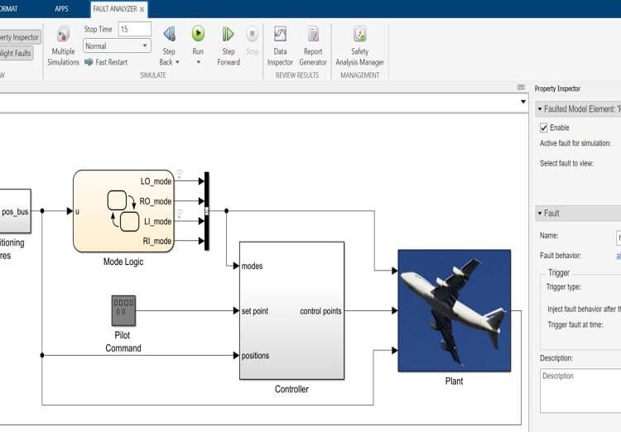
Task: Click the Step Back icon
Action: (x=169, y=35)
